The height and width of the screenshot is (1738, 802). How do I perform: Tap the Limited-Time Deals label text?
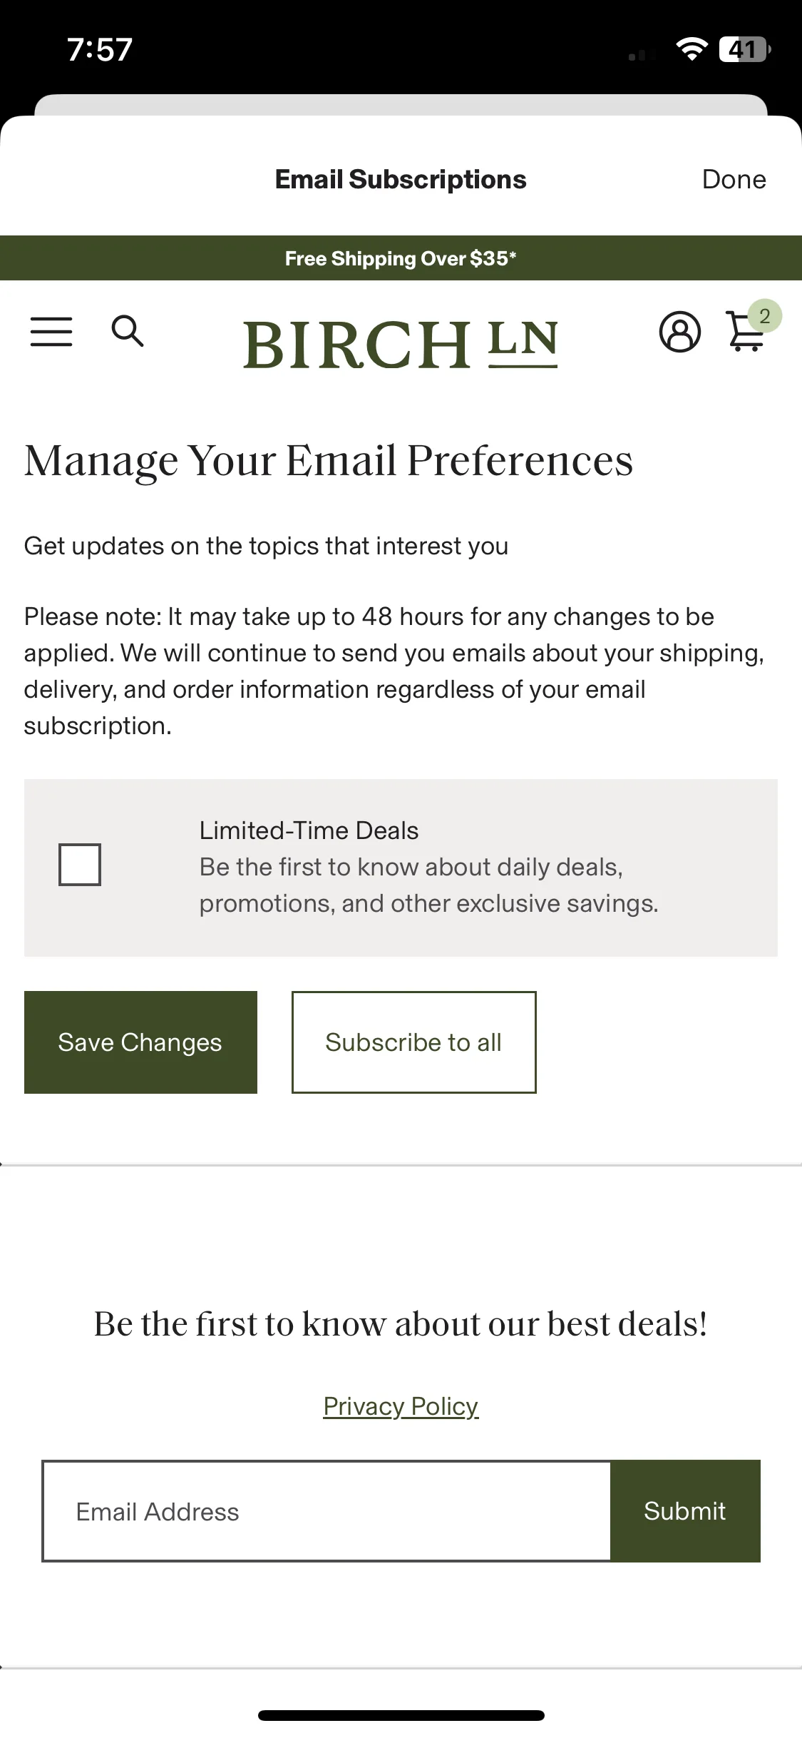coord(309,830)
